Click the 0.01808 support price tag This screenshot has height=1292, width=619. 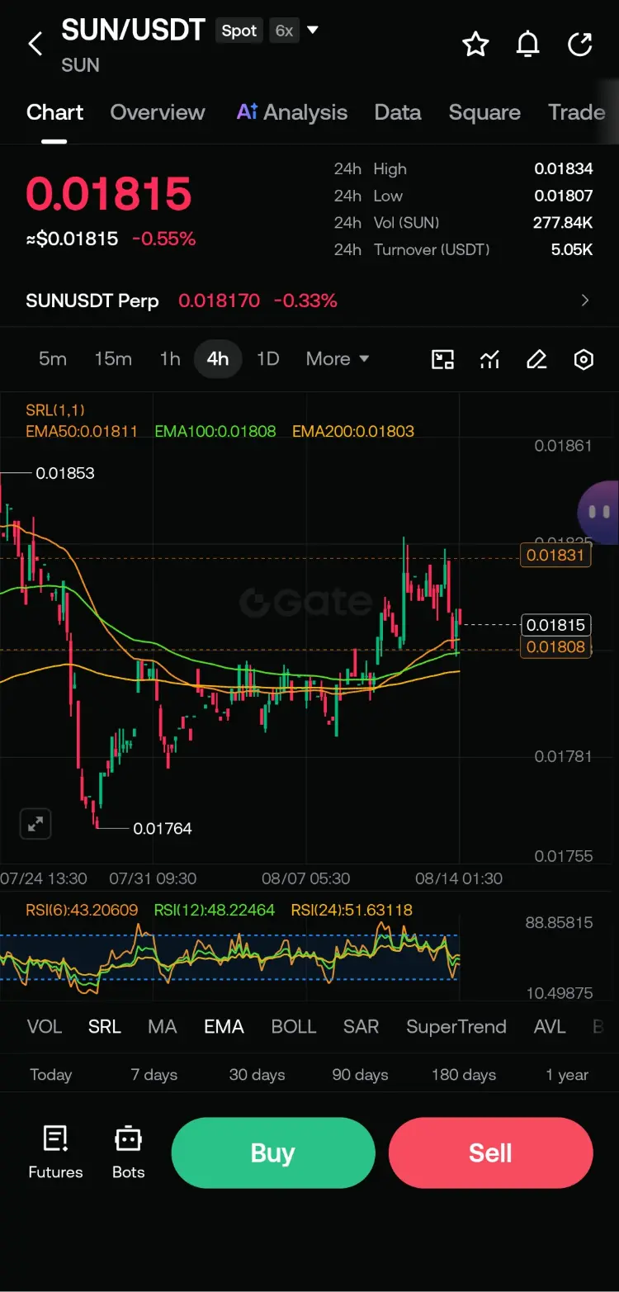click(x=555, y=647)
